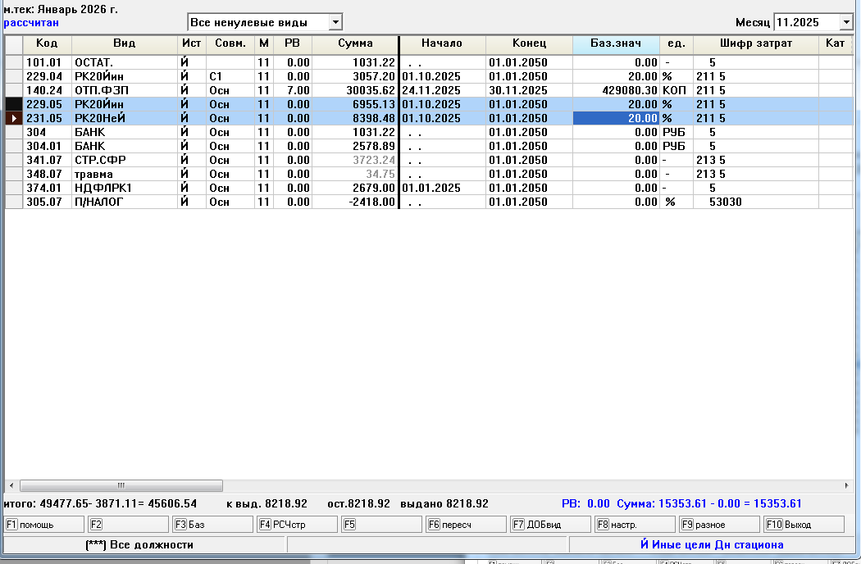
Task: Click the F3 Баз button
Action: [212, 525]
